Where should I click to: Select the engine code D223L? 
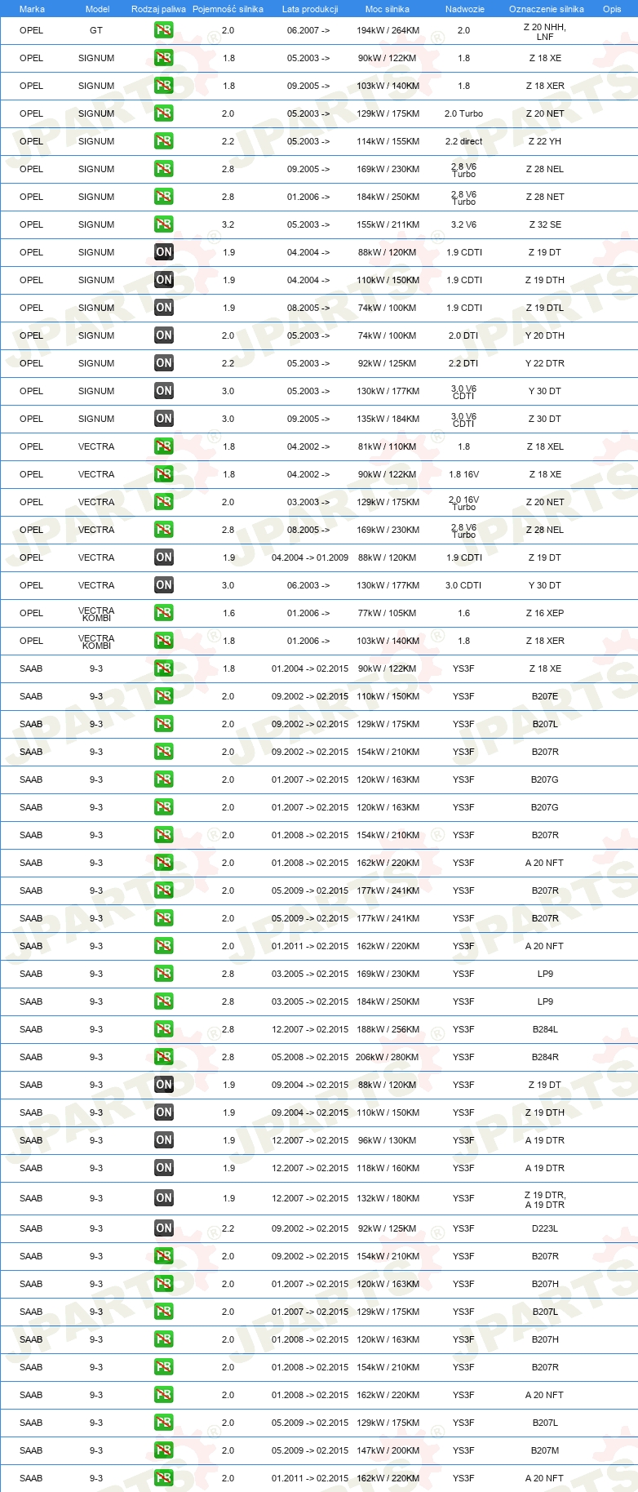coord(545,1228)
